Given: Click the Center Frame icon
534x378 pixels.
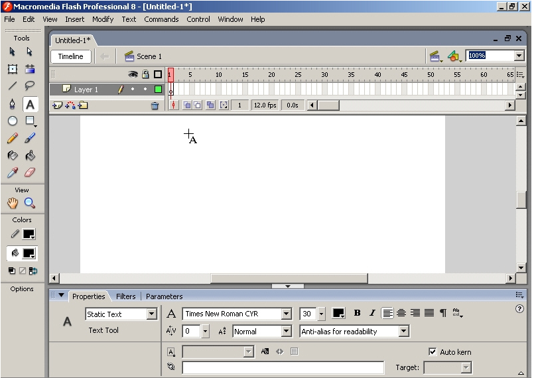Looking at the screenshot, I should 173,105.
